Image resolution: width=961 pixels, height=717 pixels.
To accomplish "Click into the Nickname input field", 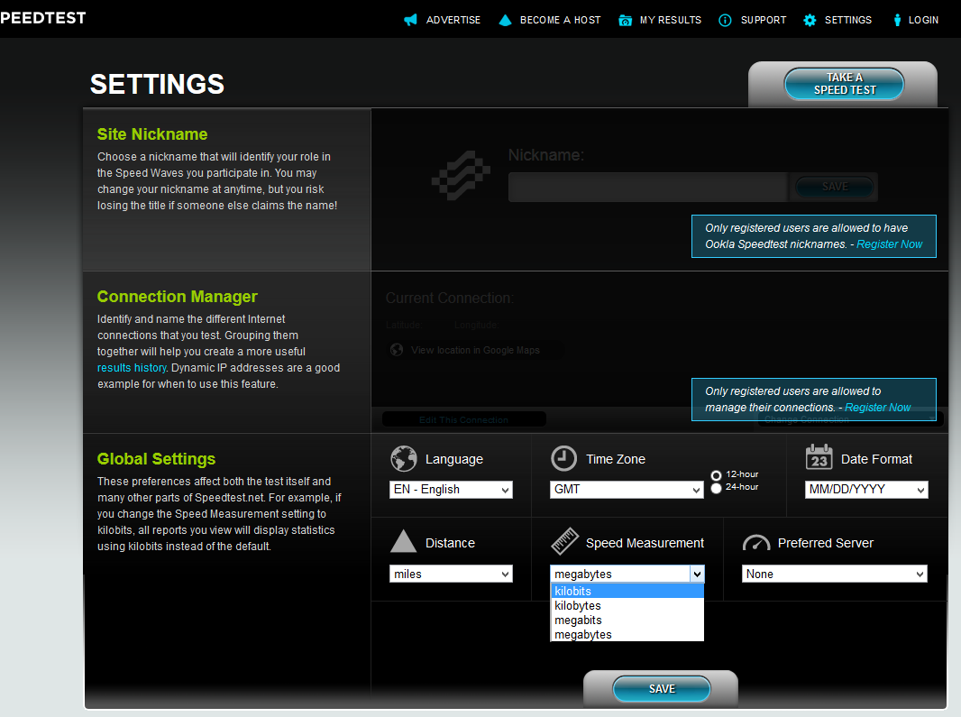I will pos(648,187).
